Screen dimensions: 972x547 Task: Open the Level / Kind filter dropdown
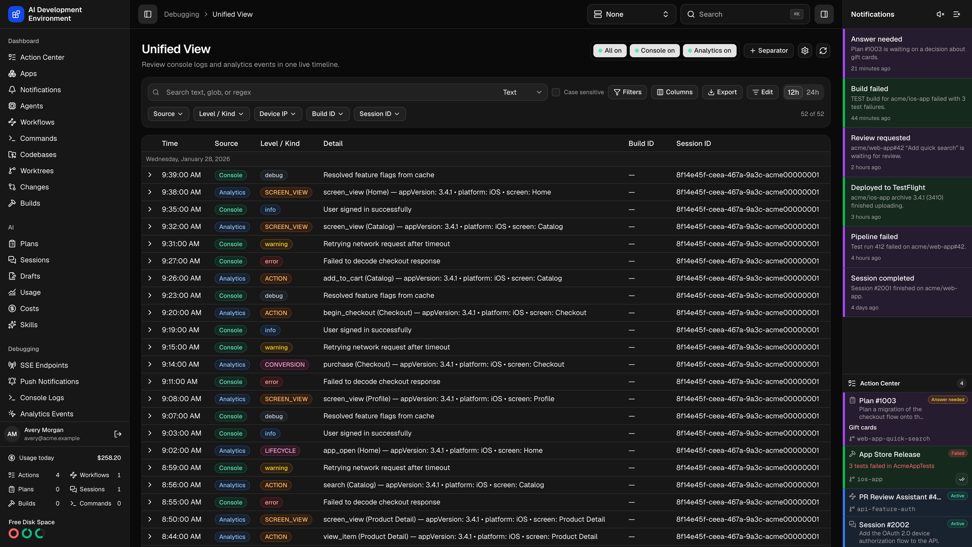click(x=221, y=114)
